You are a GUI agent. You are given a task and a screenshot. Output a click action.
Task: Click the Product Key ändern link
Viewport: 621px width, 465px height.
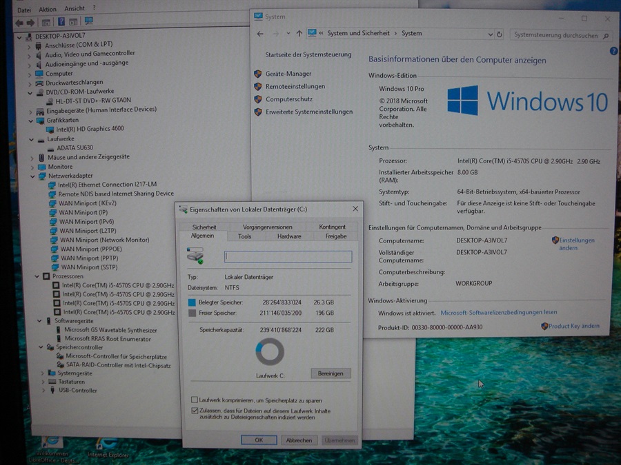574,327
